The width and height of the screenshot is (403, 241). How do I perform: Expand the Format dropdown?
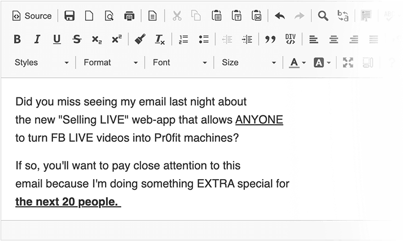111,63
